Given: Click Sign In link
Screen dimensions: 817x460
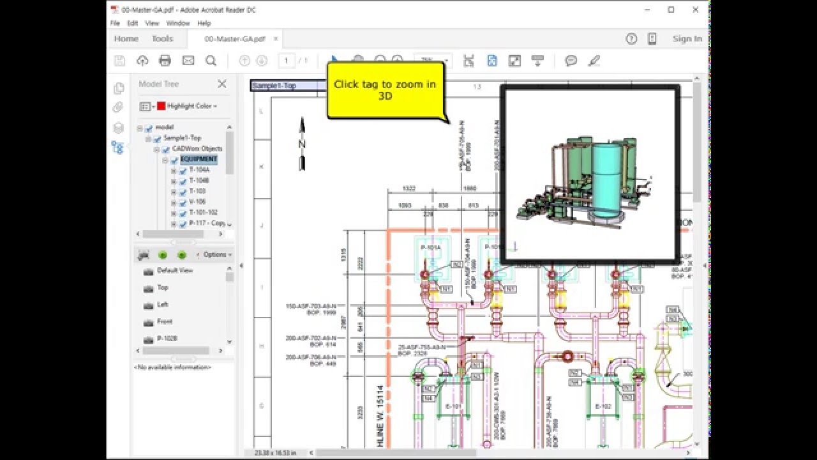Looking at the screenshot, I should (687, 38).
